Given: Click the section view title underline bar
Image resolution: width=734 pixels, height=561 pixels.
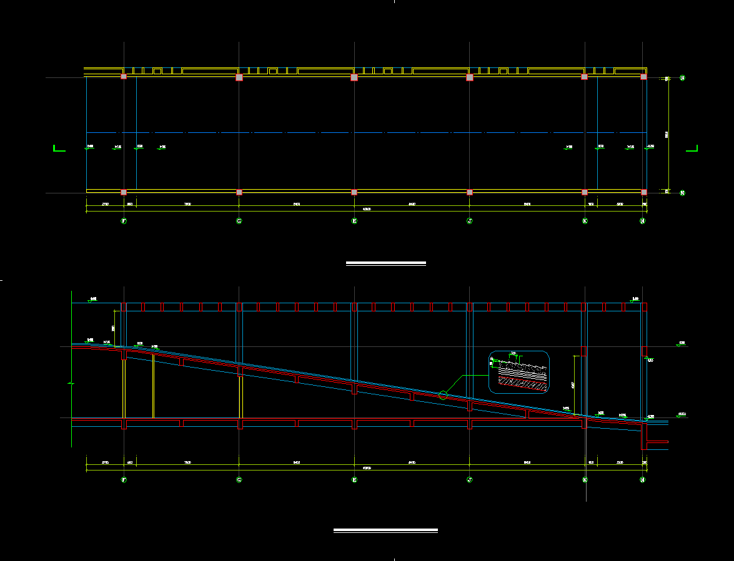Looking at the screenshot, I should click(x=385, y=530).
